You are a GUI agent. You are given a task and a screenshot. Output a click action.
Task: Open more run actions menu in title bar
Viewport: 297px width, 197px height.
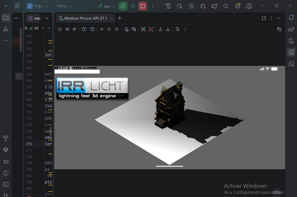[153, 6]
